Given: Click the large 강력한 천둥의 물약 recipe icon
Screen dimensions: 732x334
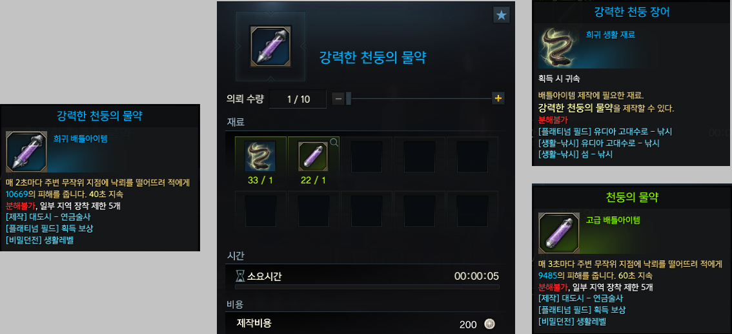Looking at the screenshot, I should [x=270, y=45].
